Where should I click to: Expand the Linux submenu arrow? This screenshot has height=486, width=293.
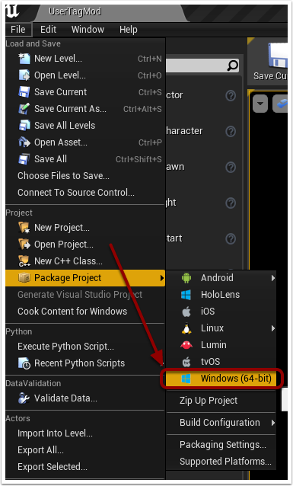[x=273, y=328]
